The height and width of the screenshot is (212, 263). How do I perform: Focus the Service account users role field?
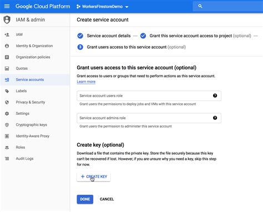coord(149,96)
